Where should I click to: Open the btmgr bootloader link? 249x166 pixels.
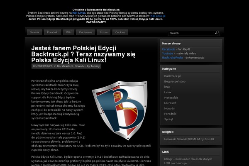[x=188, y=161]
